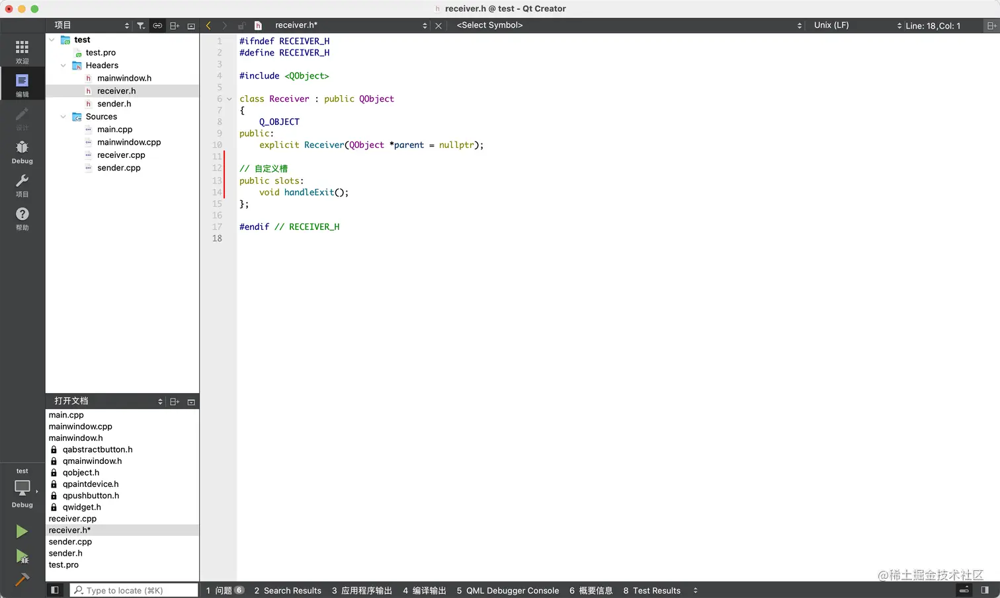Close the project side panel
Image resolution: width=1000 pixels, height=598 pixels.
tap(191, 26)
